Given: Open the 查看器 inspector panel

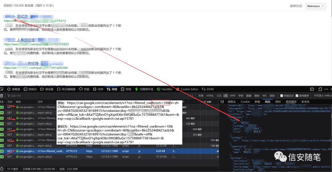Looking at the screenshot, I should [14, 89].
